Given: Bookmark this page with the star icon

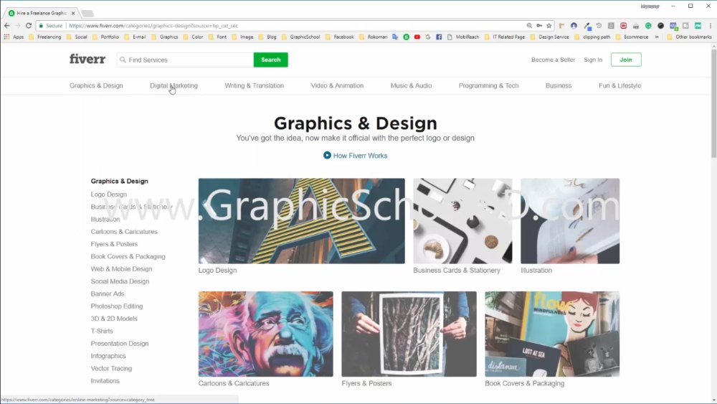Looking at the screenshot, I should 549,26.
